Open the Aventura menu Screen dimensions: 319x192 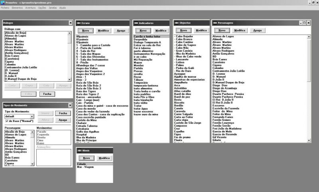coord(30,8)
